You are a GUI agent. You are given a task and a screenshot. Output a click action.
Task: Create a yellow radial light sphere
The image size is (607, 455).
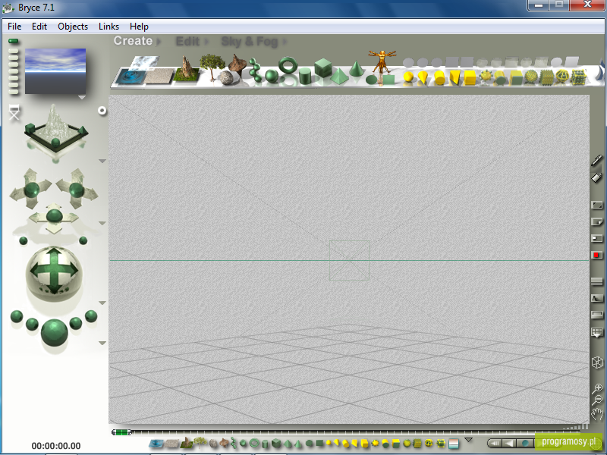tap(408, 77)
